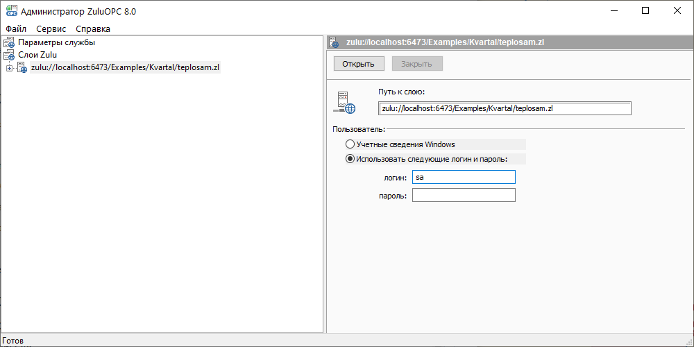Image resolution: width=694 pixels, height=347 pixels.
Task: Click the Путь к слою text field
Action: (505, 108)
